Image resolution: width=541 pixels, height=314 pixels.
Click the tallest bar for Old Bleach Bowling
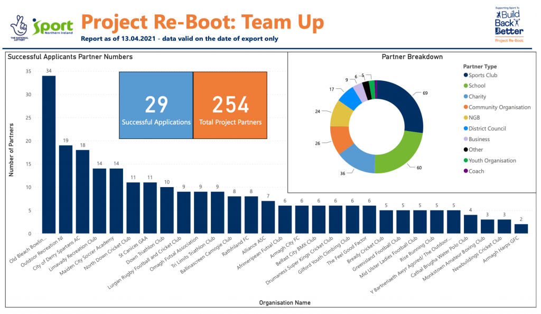point(49,154)
